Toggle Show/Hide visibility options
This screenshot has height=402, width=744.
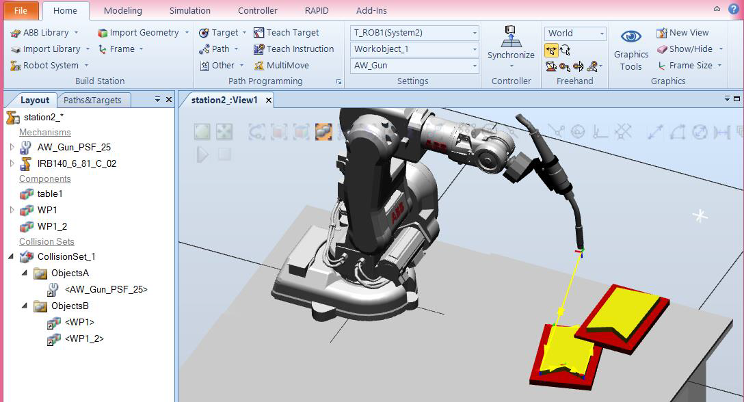point(689,49)
